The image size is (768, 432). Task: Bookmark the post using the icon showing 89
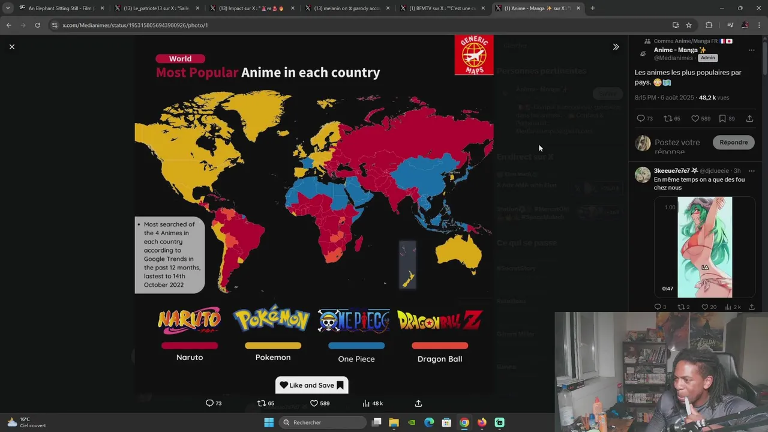[x=722, y=118]
